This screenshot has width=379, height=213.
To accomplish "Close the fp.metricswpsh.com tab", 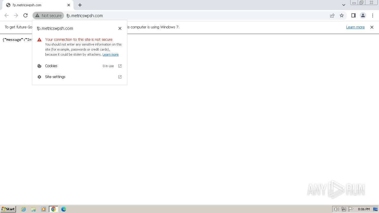I will (x=69, y=5).
